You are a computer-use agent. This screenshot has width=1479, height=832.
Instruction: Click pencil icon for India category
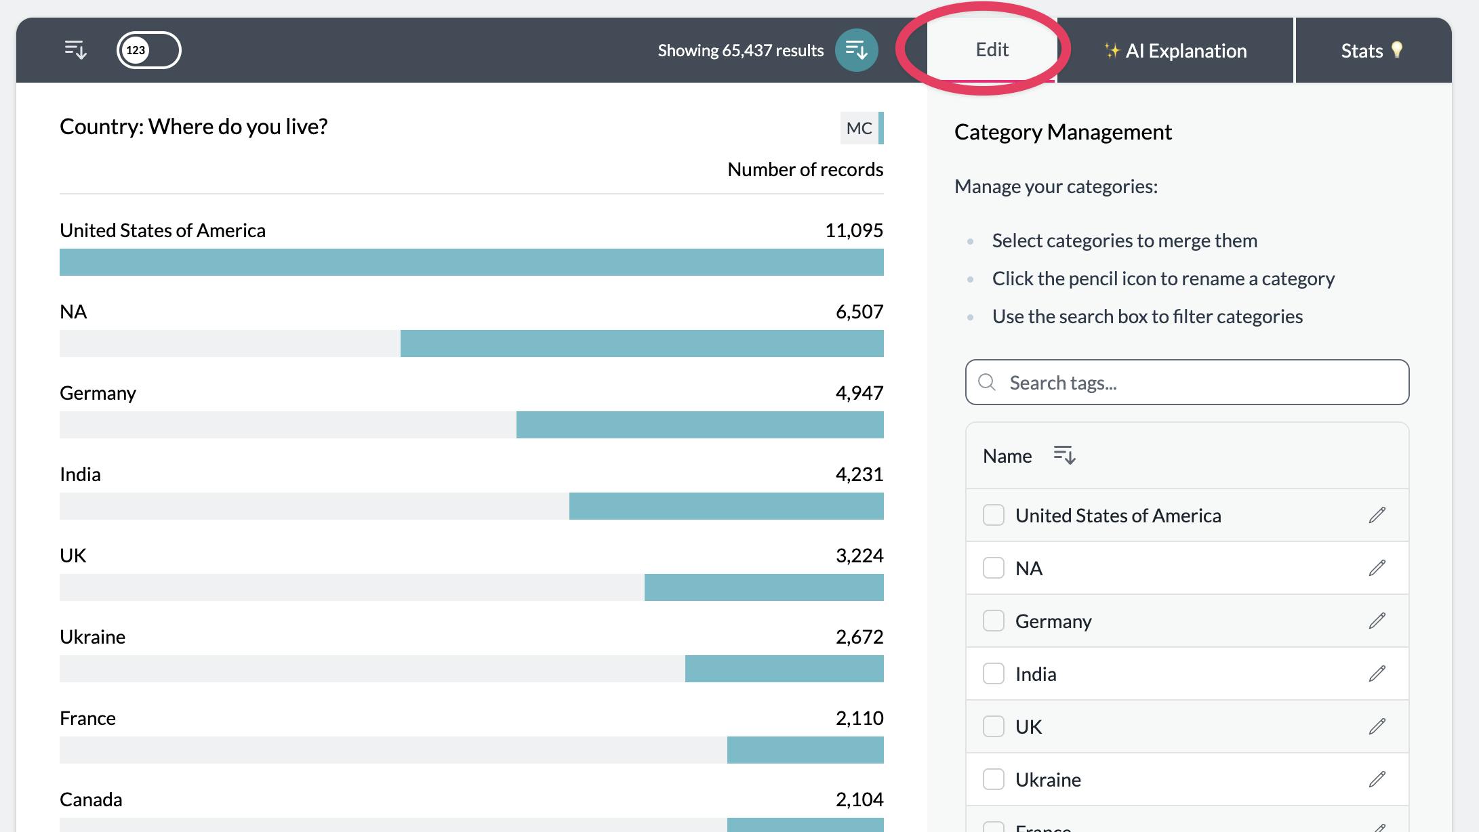[x=1377, y=673]
